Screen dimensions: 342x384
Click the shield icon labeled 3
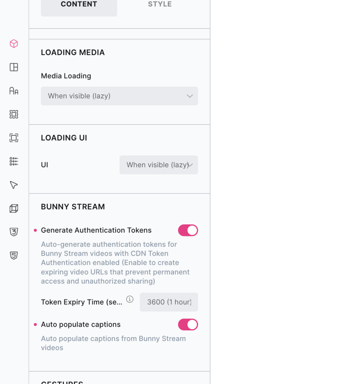[x=13, y=232]
